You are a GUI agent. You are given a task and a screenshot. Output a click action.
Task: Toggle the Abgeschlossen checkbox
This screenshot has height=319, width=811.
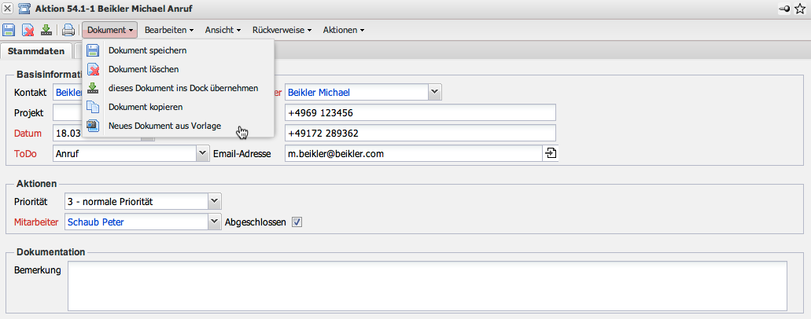tap(297, 222)
